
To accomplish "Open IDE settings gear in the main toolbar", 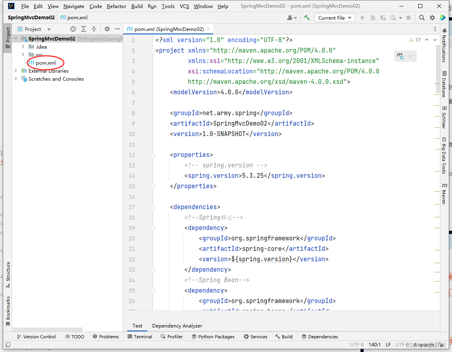I will pyautogui.click(x=432, y=18).
